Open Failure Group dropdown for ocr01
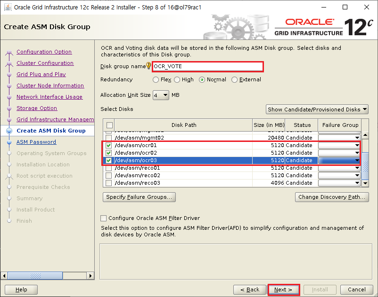This screenshot has height=297, width=378. pos(339,145)
